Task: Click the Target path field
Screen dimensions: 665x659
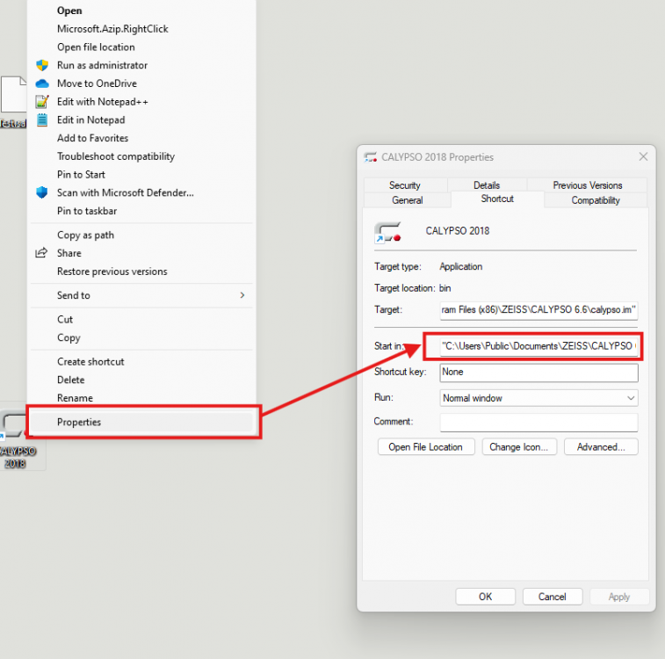Action: [539, 310]
